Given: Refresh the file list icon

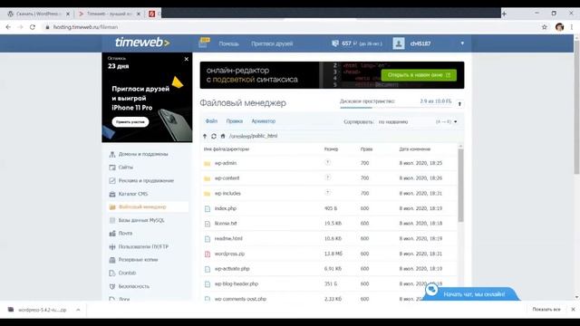Looking at the screenshot, I should (x=214, y=136).
